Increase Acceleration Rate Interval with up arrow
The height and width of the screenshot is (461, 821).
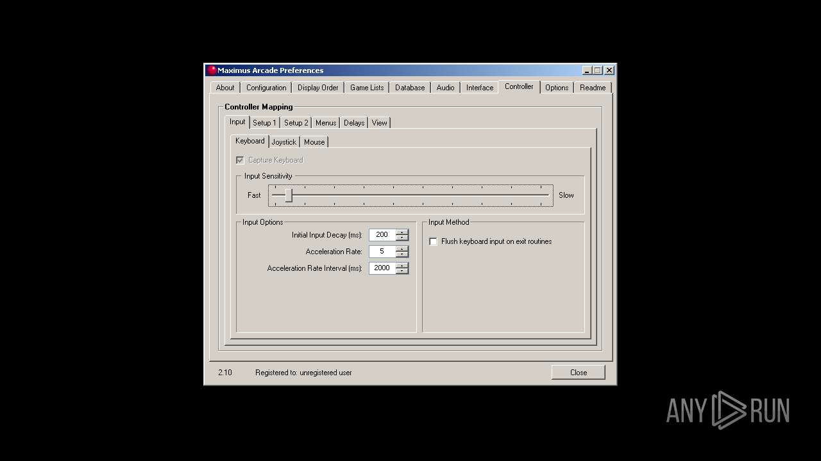coord(402,266)
